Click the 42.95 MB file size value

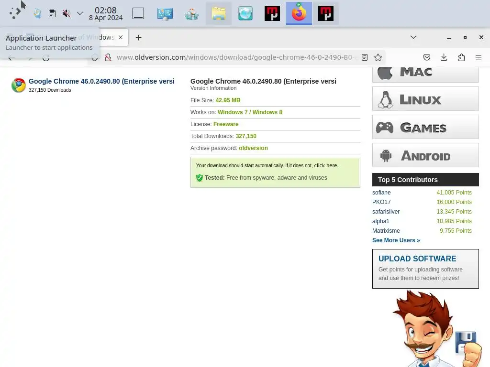228,100
